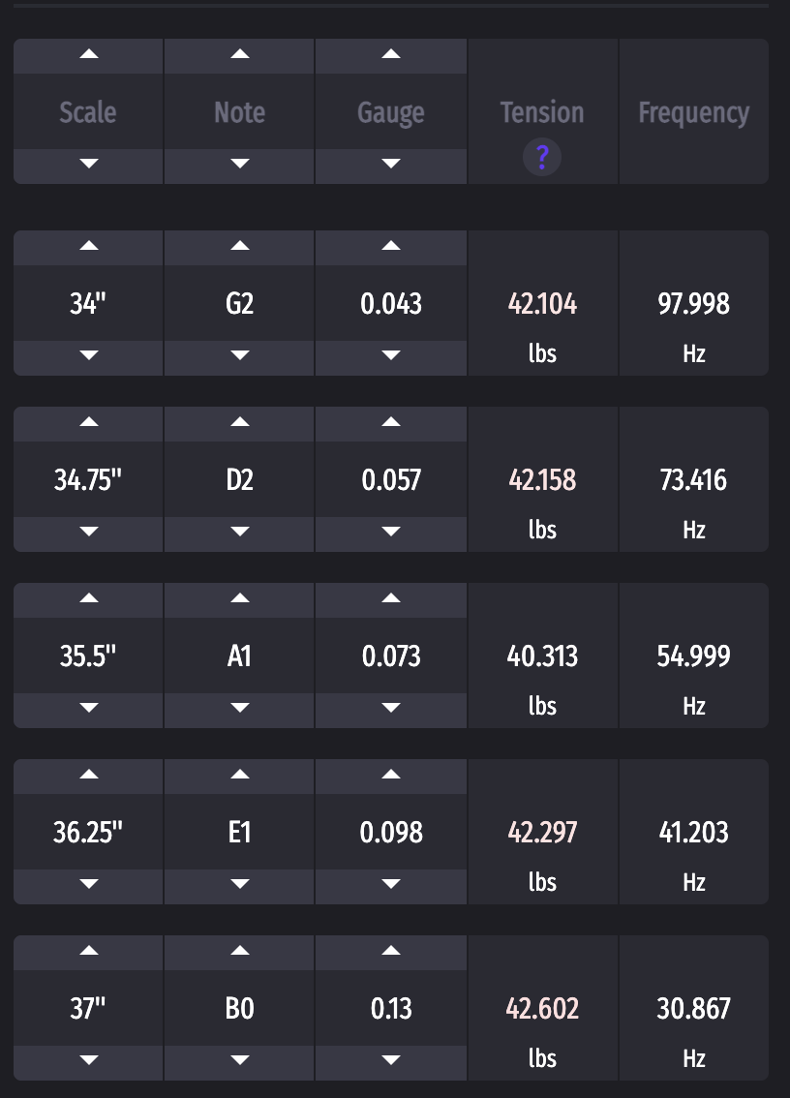
Task: Click the 42.602 lbs tension value
Action: point(542,1008)
